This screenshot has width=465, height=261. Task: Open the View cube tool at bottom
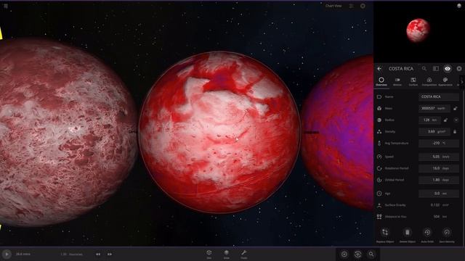[209, 254]
